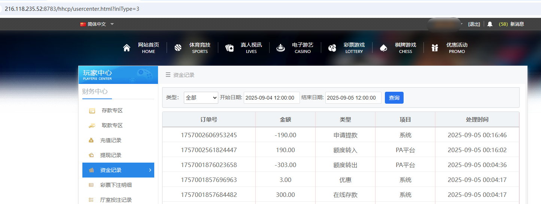Click the ball icon for 体育竞技 Sports
Image resolution: width=541 pixels, height=204 pixels.
pyautogui.click(x=178, y=48)
